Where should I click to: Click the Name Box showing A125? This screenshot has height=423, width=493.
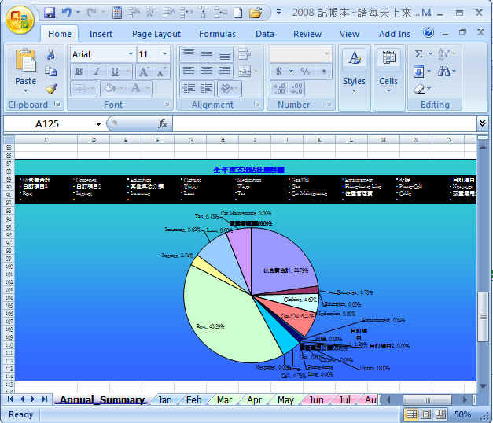pyautogui.click(x=47, y=123)
